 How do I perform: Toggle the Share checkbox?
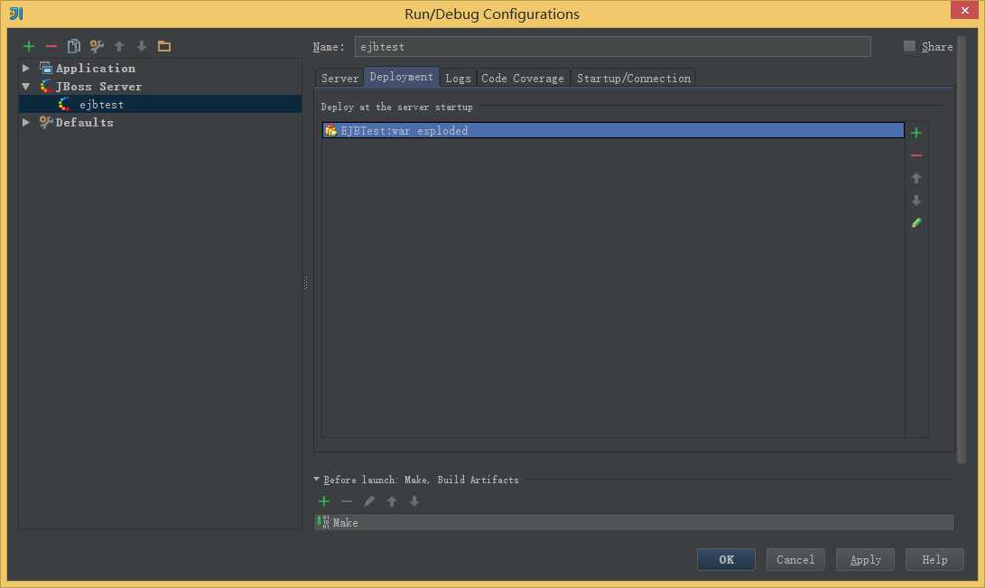pos(909,46)
